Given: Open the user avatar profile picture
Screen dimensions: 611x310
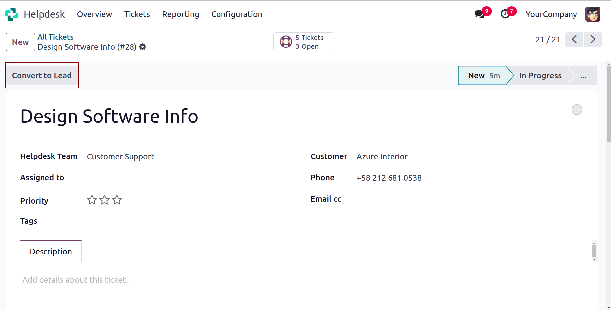Looking at the screenshot, I should 593,14.
